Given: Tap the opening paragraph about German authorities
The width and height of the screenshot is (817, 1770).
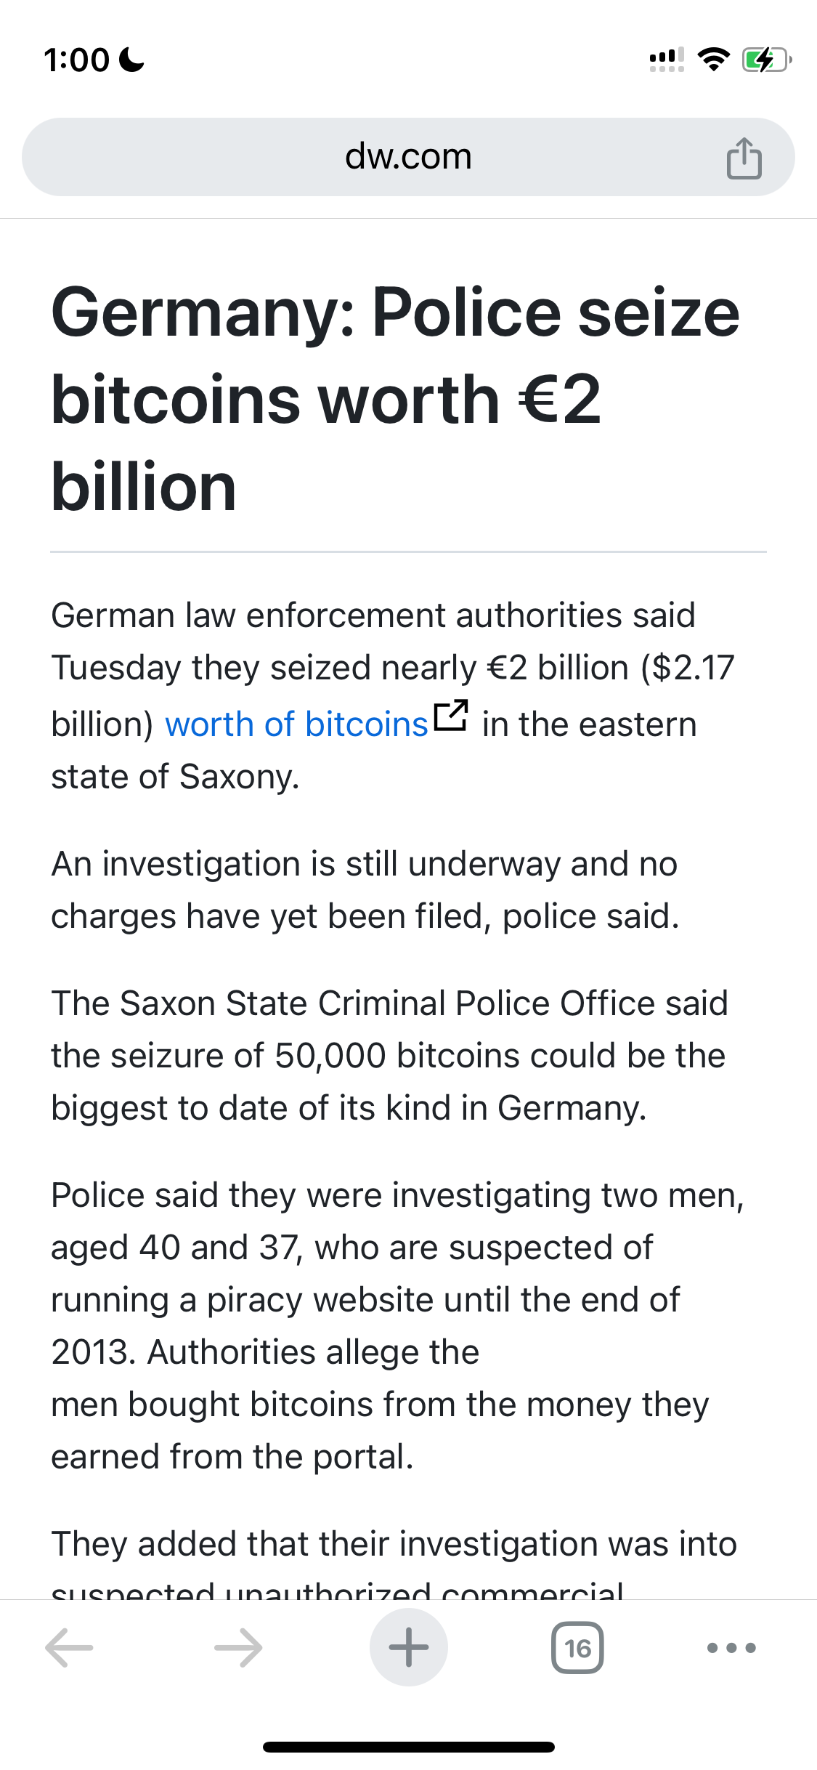Looking at the screenshot, I should pos(393,696).
